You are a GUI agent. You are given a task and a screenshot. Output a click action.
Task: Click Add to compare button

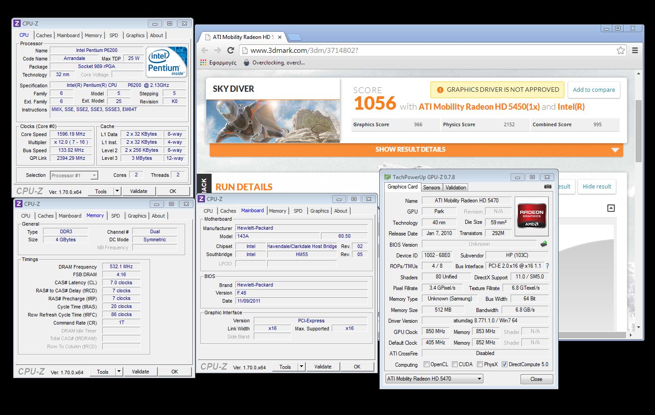[x=594, y=90]
